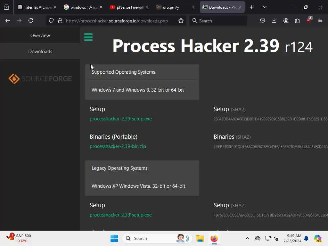This screenshot has width=328, height=246.
Task: Click the taskbar Search field
Action: (157, 238)
